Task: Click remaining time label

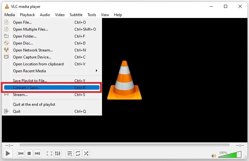Action: click(240, 145)
